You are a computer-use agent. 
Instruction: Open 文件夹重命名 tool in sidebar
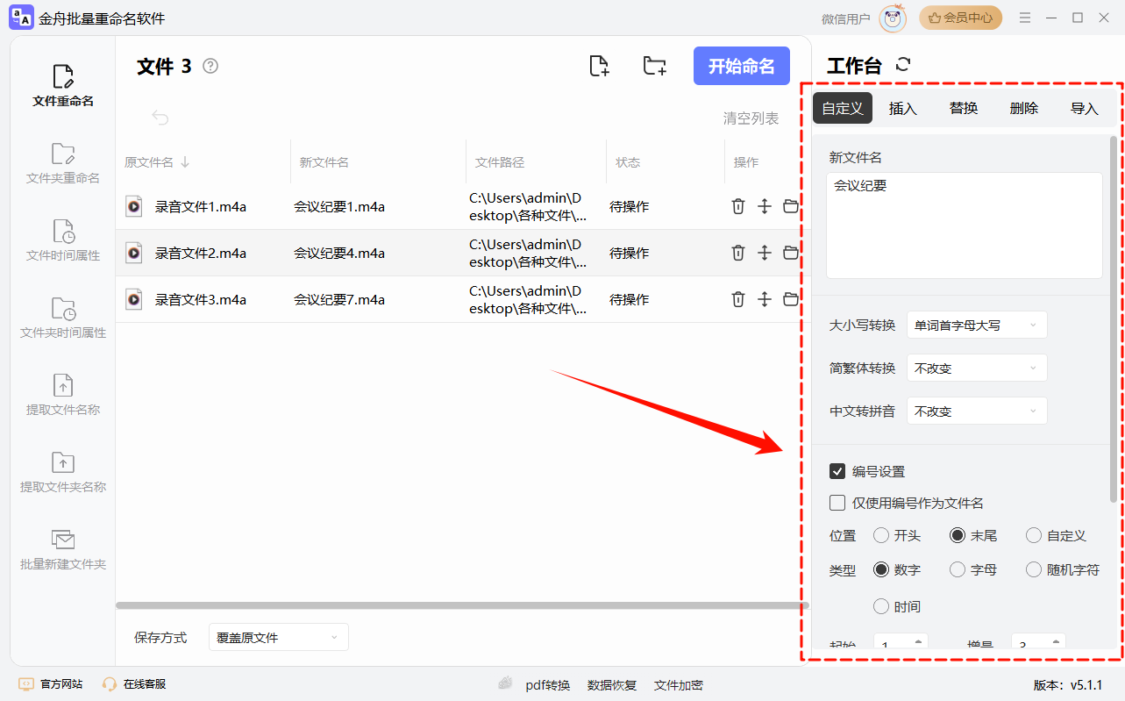point(62,163)
